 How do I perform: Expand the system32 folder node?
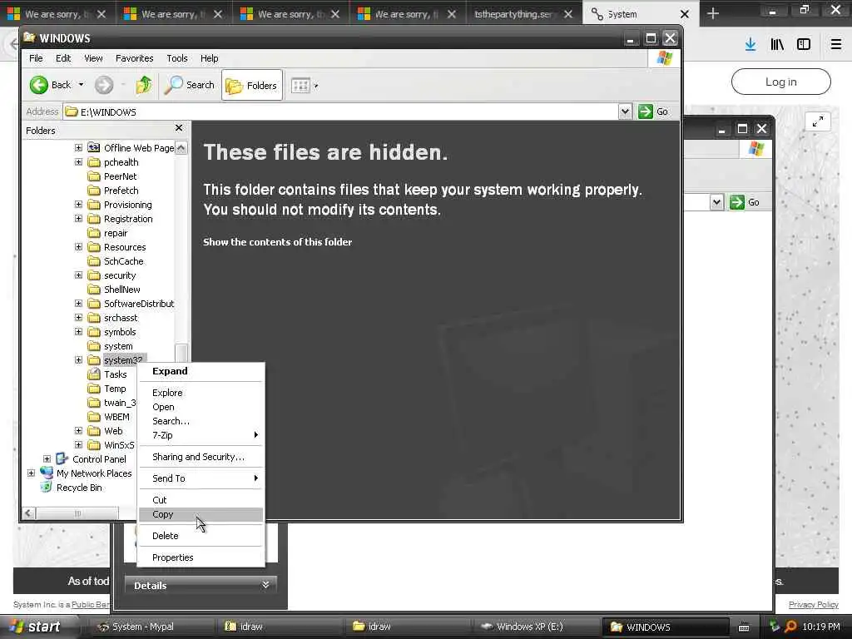[78, 359]
